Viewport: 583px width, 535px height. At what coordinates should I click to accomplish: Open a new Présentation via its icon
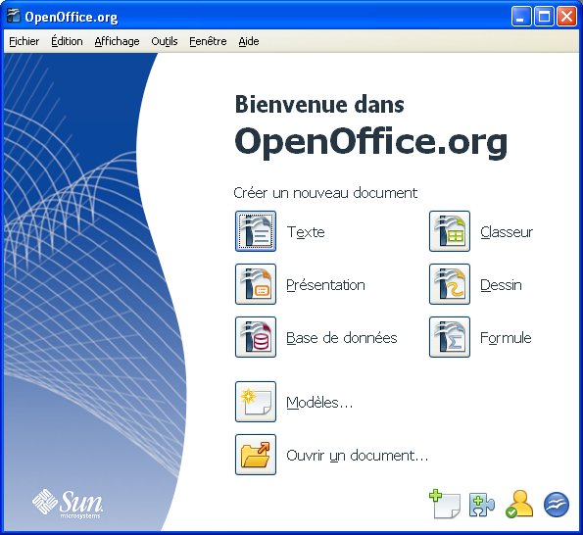click(256, 284)
